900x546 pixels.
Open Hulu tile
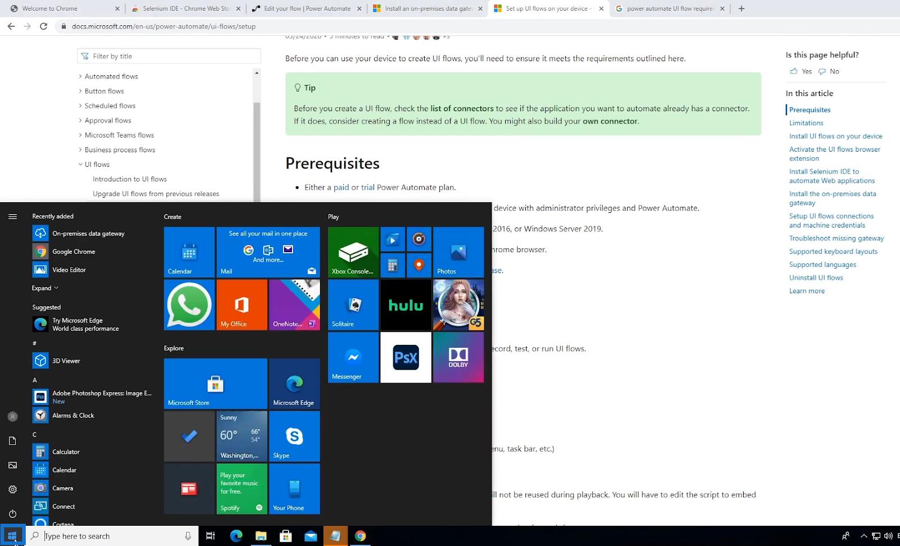click(x=406, y=304)
